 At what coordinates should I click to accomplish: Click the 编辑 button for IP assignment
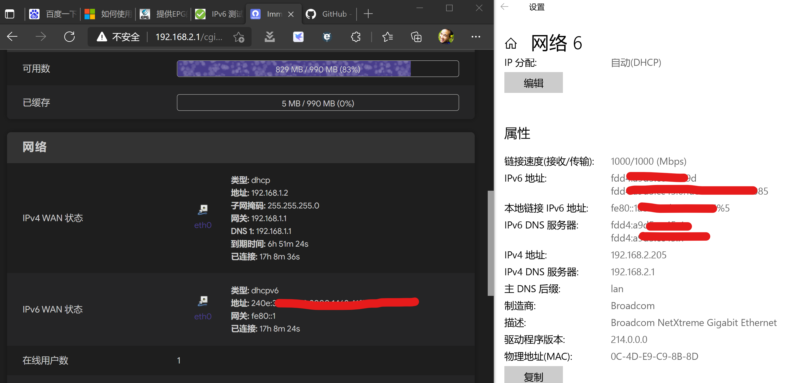point(533,83)
